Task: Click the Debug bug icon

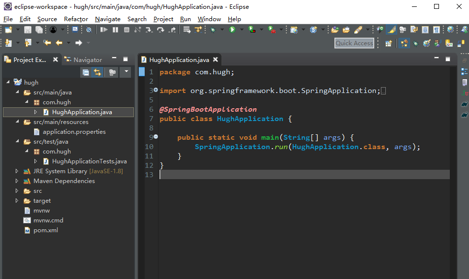Action: 213,30
